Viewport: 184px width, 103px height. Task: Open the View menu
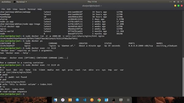pos(15,9)
